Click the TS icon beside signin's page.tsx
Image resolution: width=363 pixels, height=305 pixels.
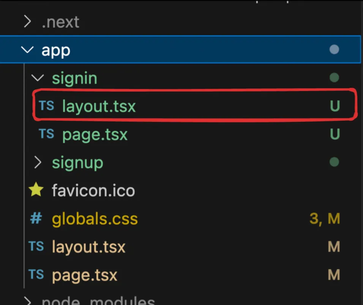click(x=47, y=134)
